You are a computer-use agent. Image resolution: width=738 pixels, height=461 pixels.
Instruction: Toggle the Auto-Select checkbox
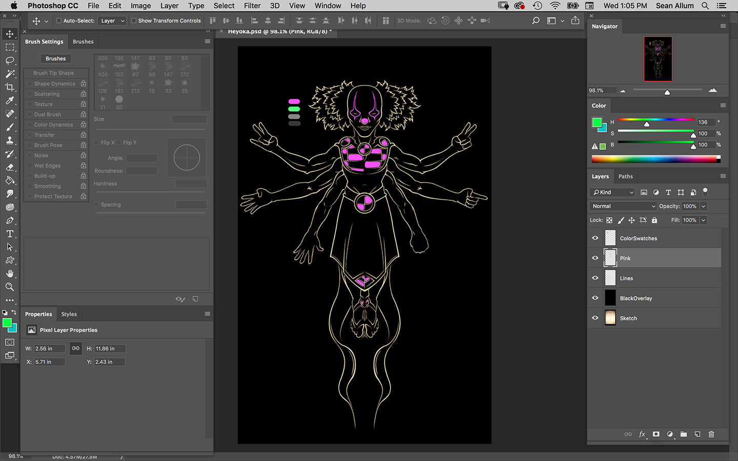[x=59, y=20]
